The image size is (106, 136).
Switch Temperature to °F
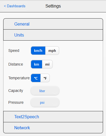tap(45, 78)
